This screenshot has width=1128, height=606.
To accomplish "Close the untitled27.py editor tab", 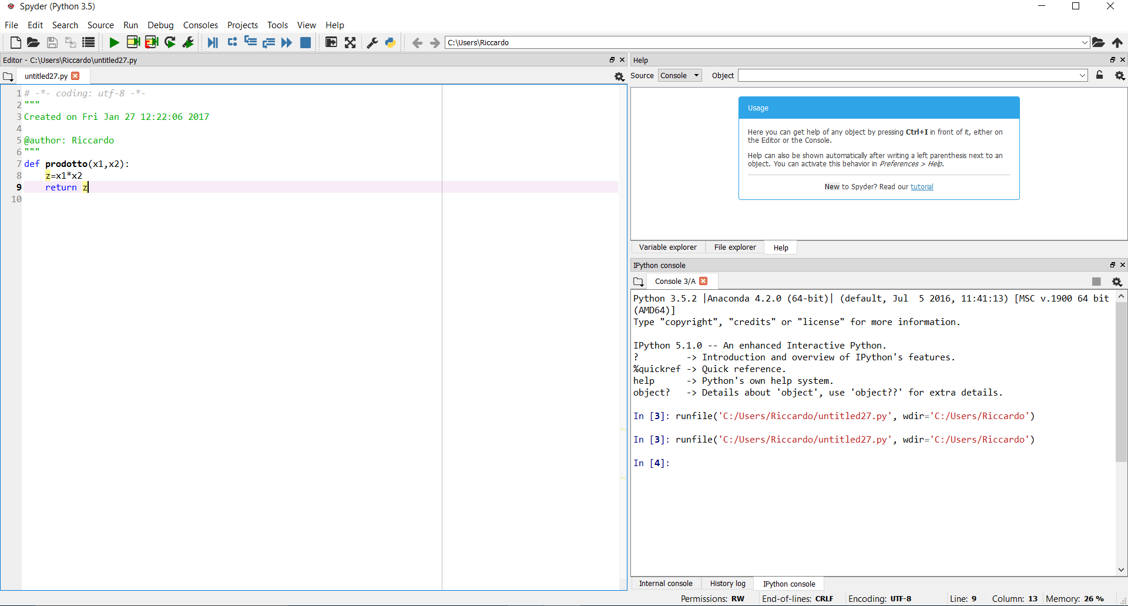I will 75,76.
